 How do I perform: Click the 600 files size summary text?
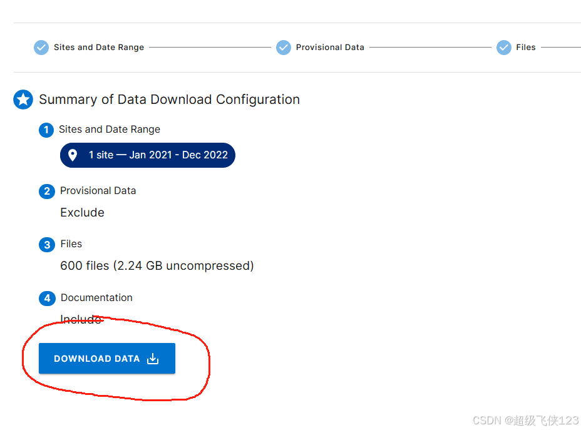157,265
